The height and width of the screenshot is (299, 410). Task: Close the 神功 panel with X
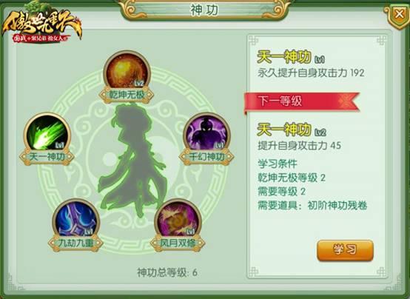(x=398, y=14)
